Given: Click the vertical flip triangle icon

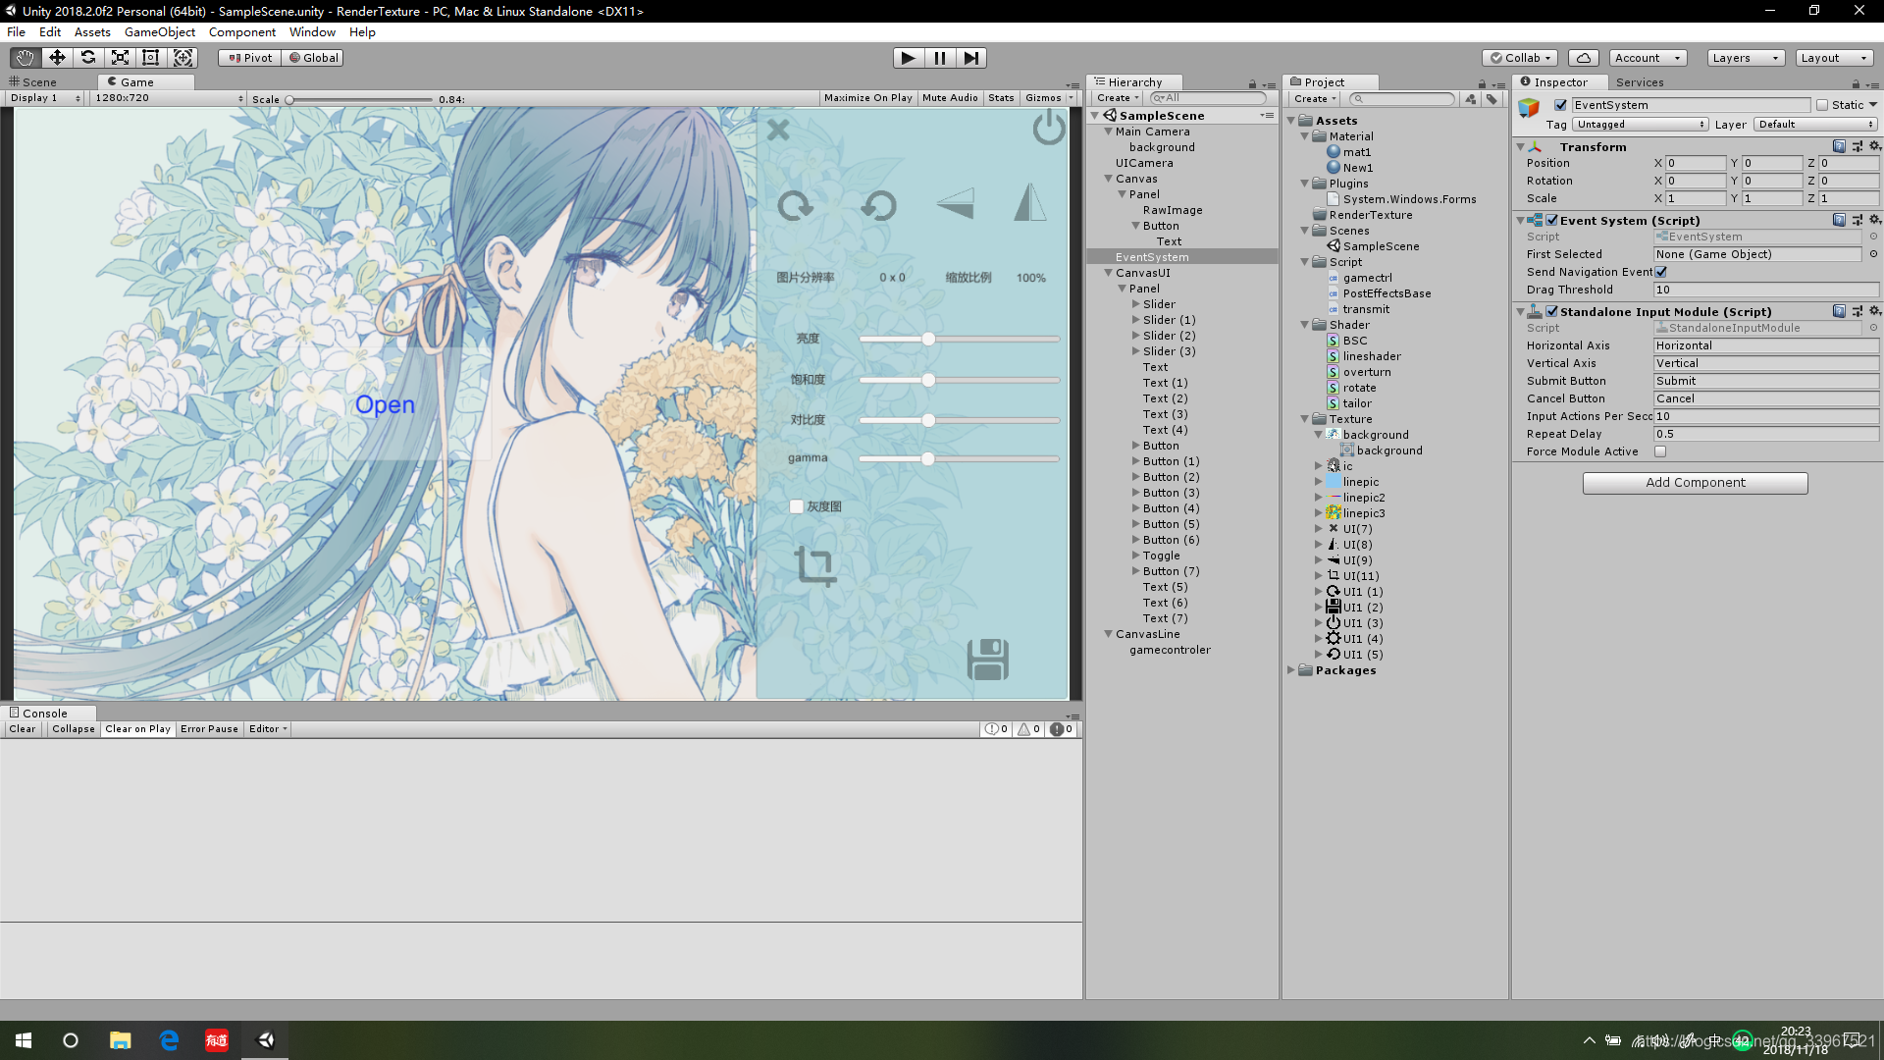Looking at the screenshot, I should tap(1029, 202).
